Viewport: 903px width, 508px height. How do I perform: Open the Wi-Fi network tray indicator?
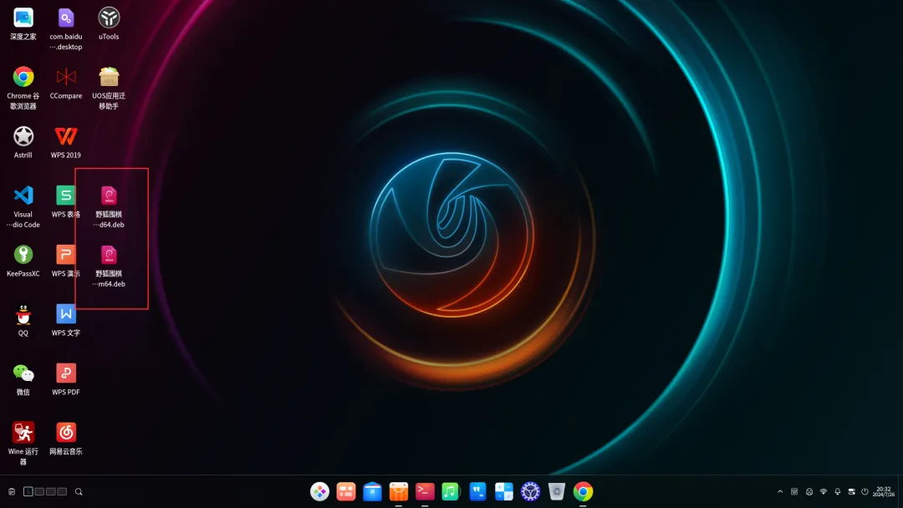coord(824,491)
